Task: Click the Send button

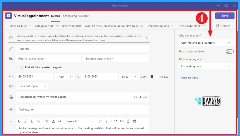Action: click(x=225, y=16)
